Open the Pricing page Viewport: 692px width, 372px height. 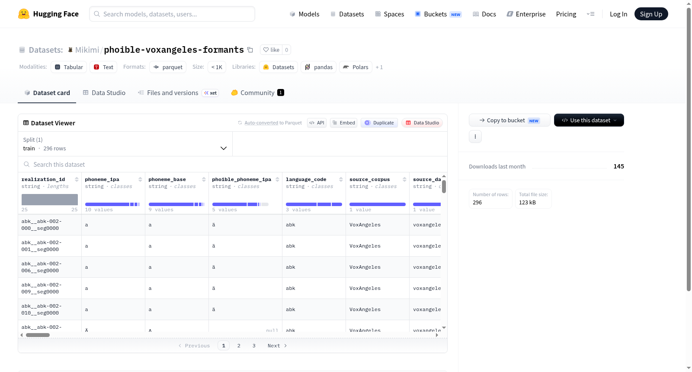(x=566, y=14)
